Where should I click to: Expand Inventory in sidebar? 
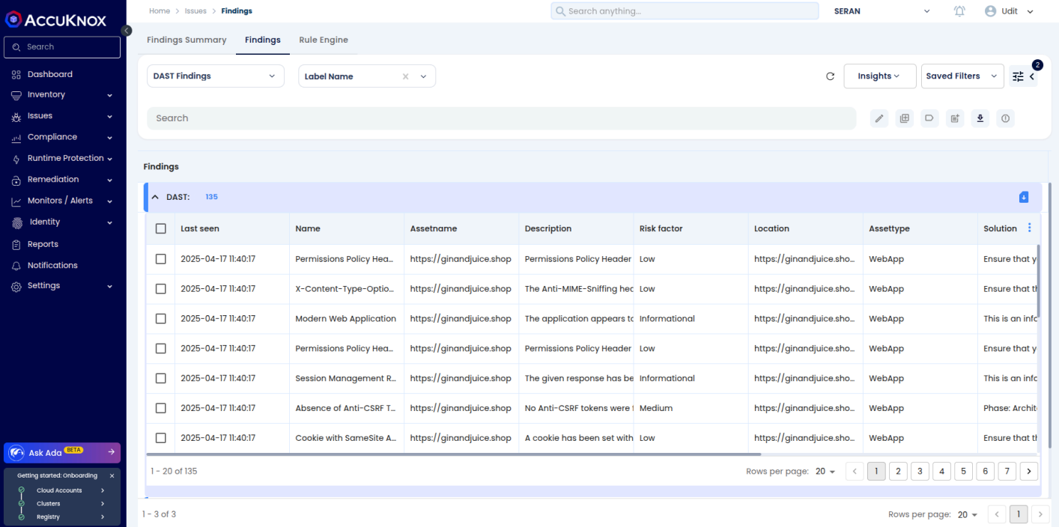pyautogui.click(x=63, y=94)
